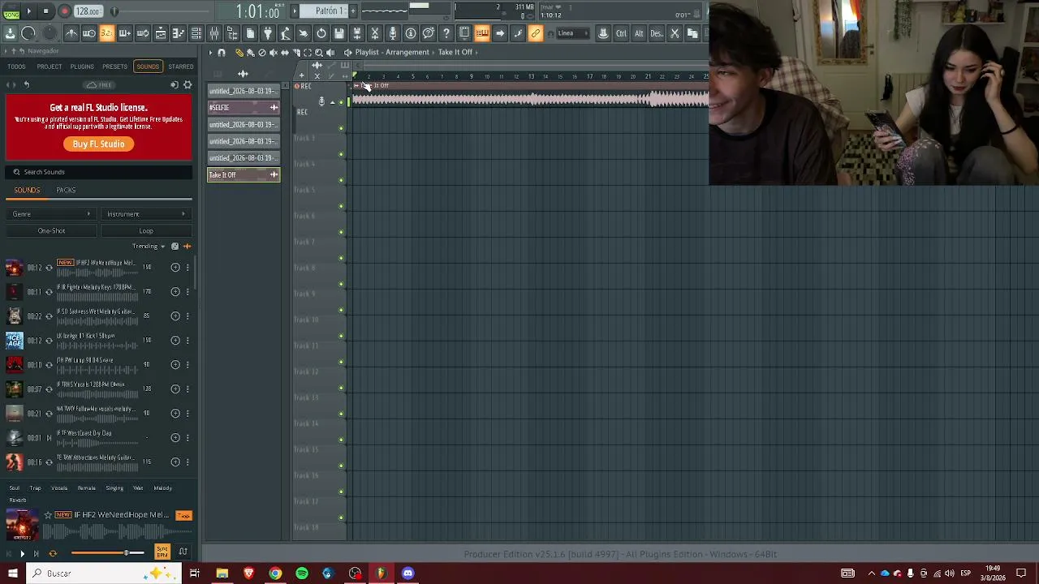Viewport: 1039px width, 584px height.
Task: Click the Search Sounds field
Action: click(x=99, y=172)
